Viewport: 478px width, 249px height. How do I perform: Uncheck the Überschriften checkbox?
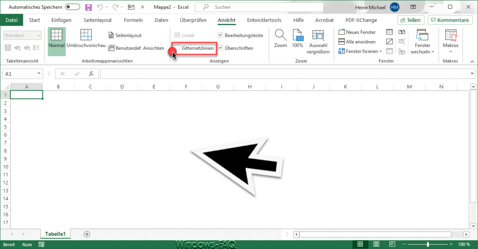[x=220, y=48]
